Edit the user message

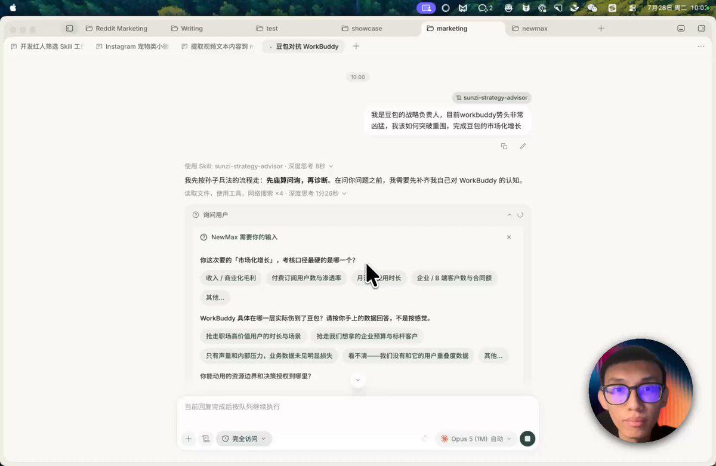[x=523, y=146]
